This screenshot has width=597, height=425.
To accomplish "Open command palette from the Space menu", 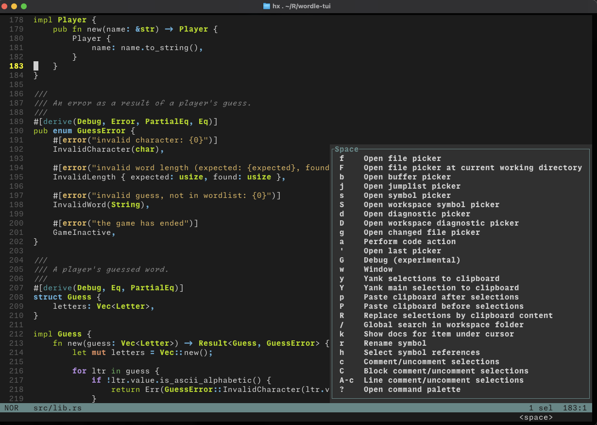I will click(412, 390).
